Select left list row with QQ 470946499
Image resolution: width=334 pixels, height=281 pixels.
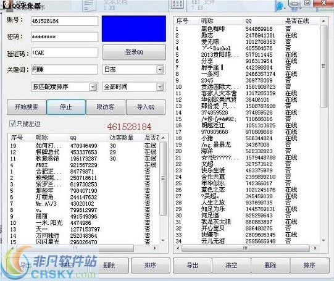[84, 146]
